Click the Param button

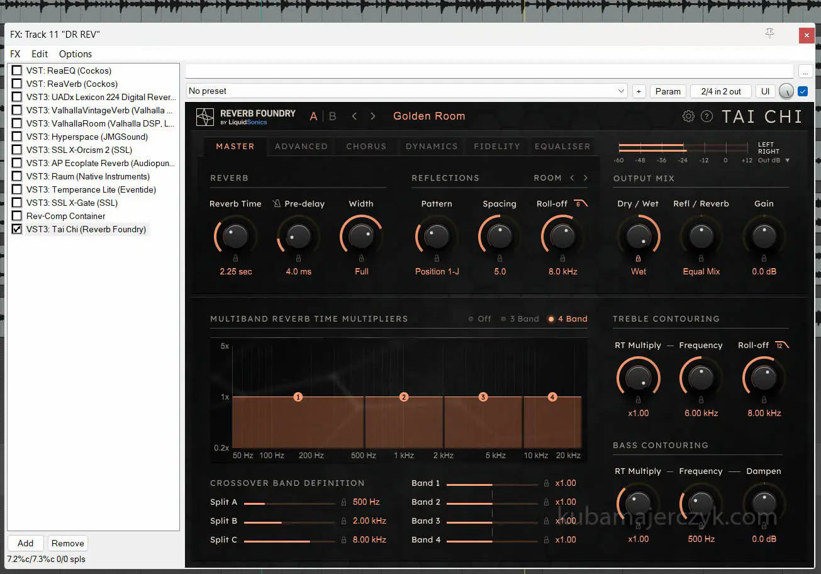tap(667, 91)
